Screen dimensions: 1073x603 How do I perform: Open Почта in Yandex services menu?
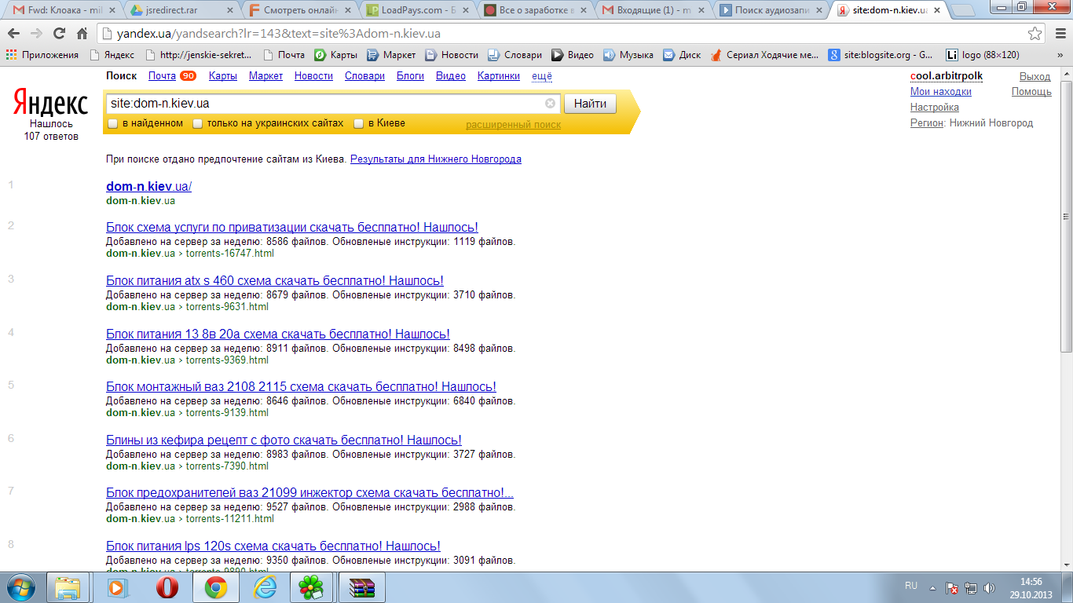[x=162, y=76]
